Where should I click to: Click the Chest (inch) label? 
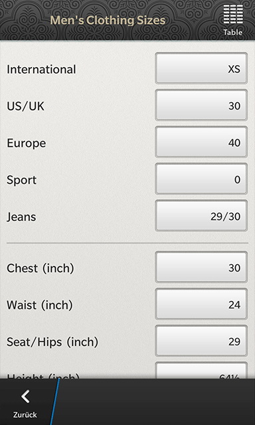coord(40,268)
